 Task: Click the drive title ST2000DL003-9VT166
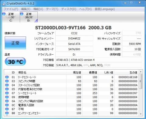coord(60,28)
